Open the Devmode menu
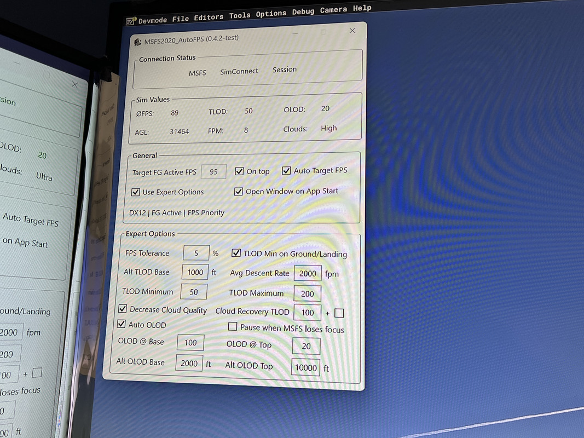This screenshot has height=438, width=584. tap(152, 20)
